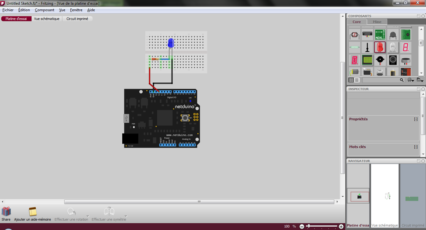This screenshot has width=426, height=230.
Task: Switch to the Vue schématique tab
Action: (x=47, y=19)
